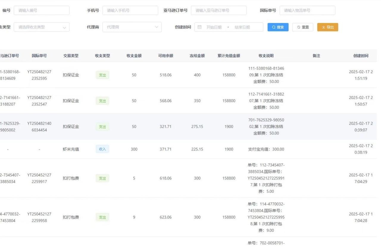The width and height of the screenshot is (381, 247).
Task: Click description for order 111-5380168-8134609
Action: click(266, 75)
